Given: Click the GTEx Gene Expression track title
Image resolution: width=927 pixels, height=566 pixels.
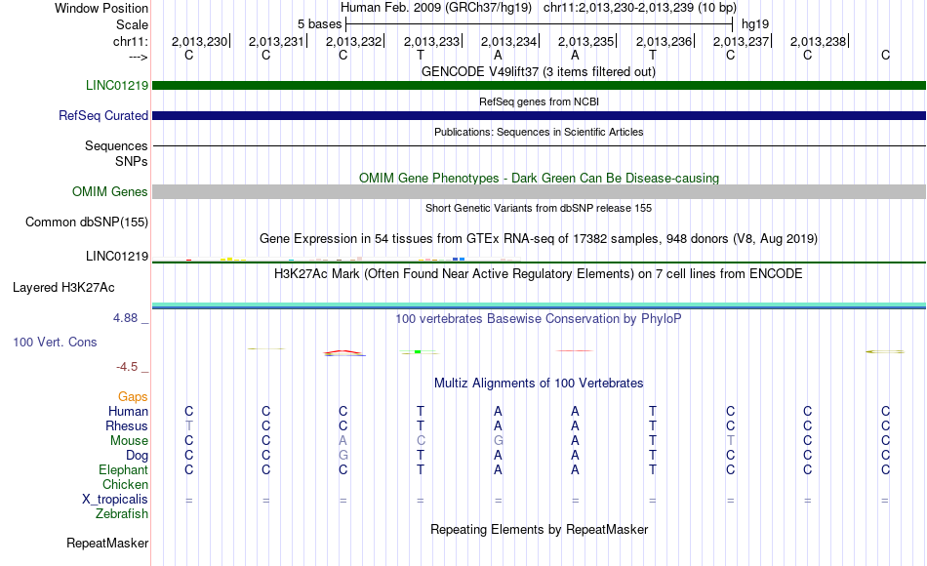Looking at the screenshot, I should [539, 239].
